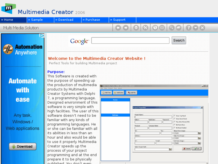Viewport: 218px width, 164px height.
Task: Click the X close toolbar icon
Action: tap(202, 28)
